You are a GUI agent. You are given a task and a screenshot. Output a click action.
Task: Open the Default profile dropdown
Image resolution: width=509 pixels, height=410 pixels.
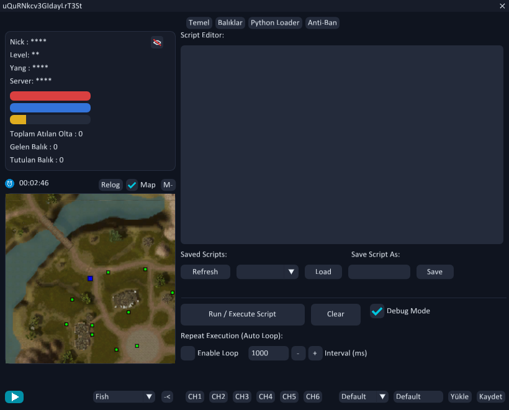click(363, 397)
